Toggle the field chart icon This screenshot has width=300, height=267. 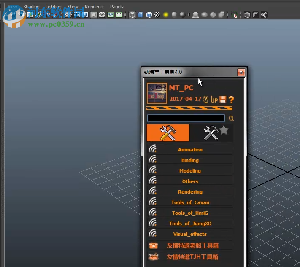coord(102,15)
